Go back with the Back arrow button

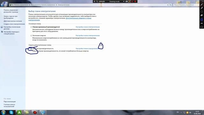[x=2, y=5]
